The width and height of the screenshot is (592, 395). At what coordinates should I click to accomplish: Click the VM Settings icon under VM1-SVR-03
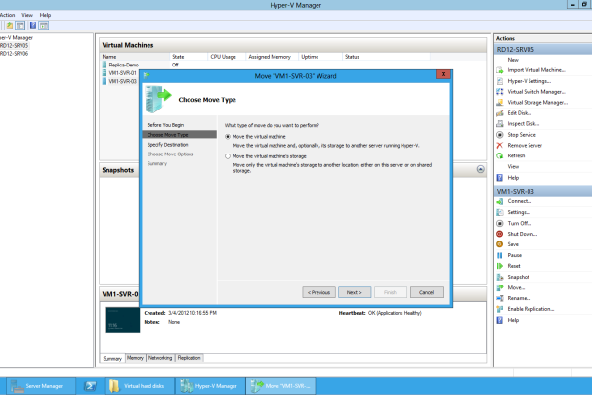500,212
